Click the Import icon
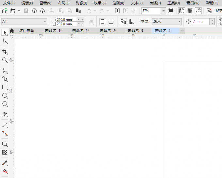 (117, 11)
